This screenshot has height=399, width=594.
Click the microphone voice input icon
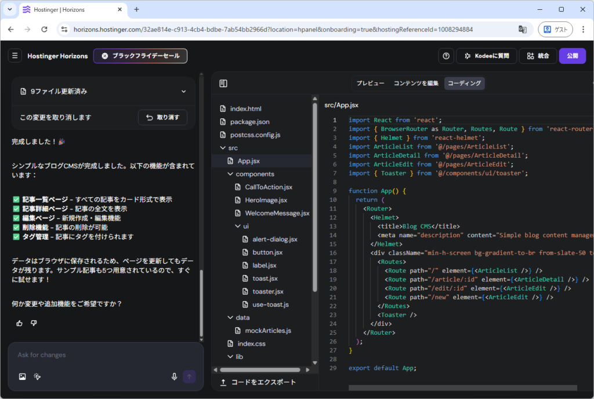click(x=174, y=376)
